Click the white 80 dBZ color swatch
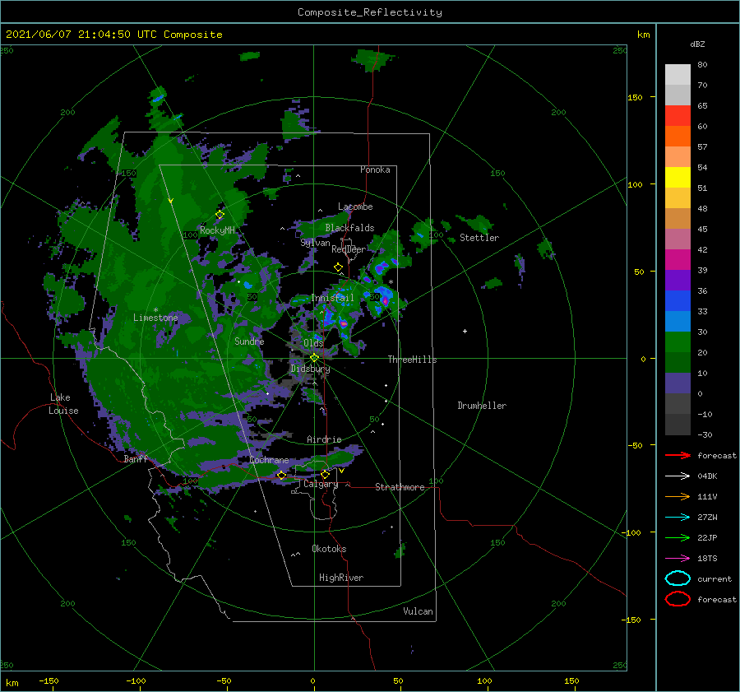This screenshot has height=692, width=740. [678, 74]
